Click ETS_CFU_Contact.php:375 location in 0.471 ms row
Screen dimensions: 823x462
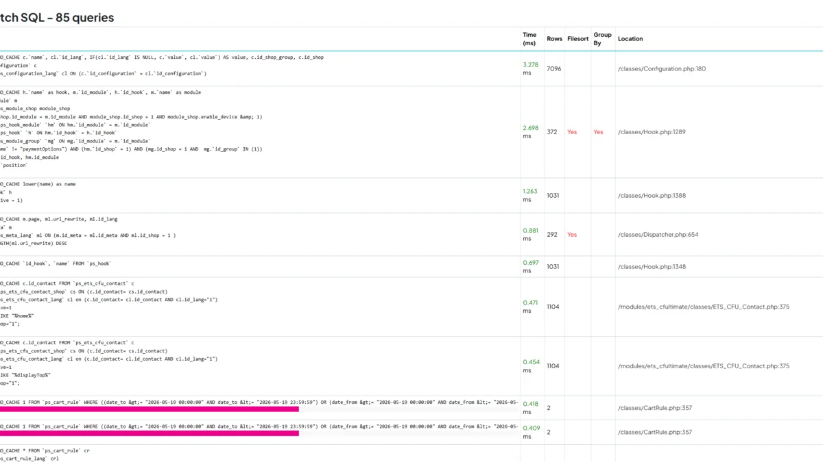click(x=704, y=307)
